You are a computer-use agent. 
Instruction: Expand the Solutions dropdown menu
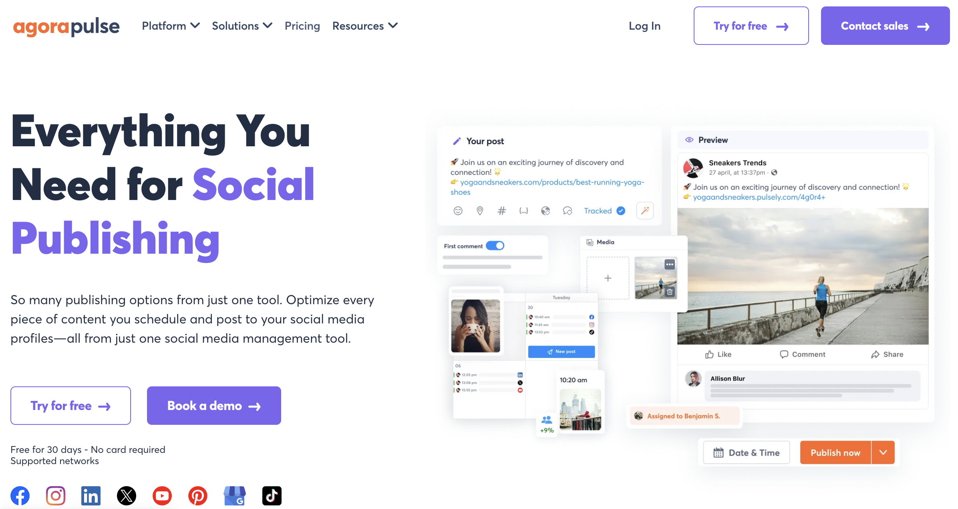pos(243,26)
